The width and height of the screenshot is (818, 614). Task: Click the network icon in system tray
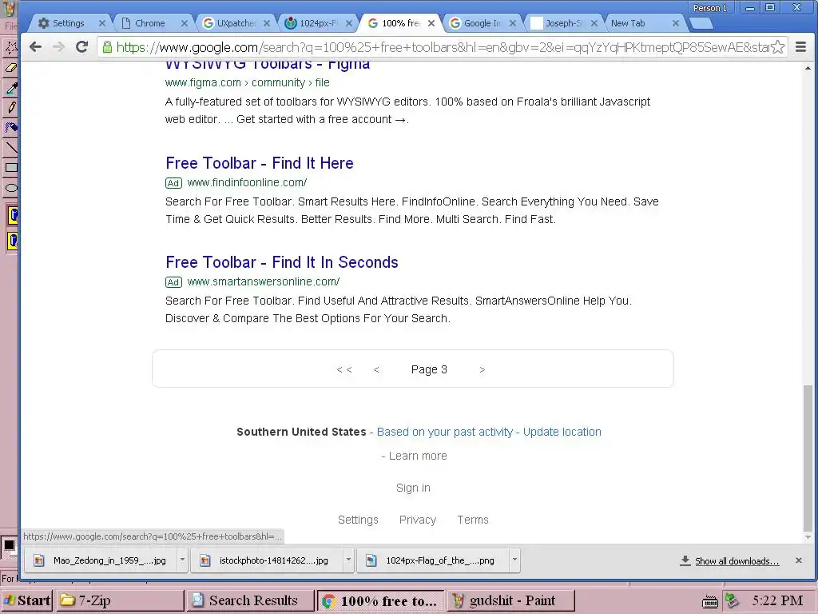[733, 601]
